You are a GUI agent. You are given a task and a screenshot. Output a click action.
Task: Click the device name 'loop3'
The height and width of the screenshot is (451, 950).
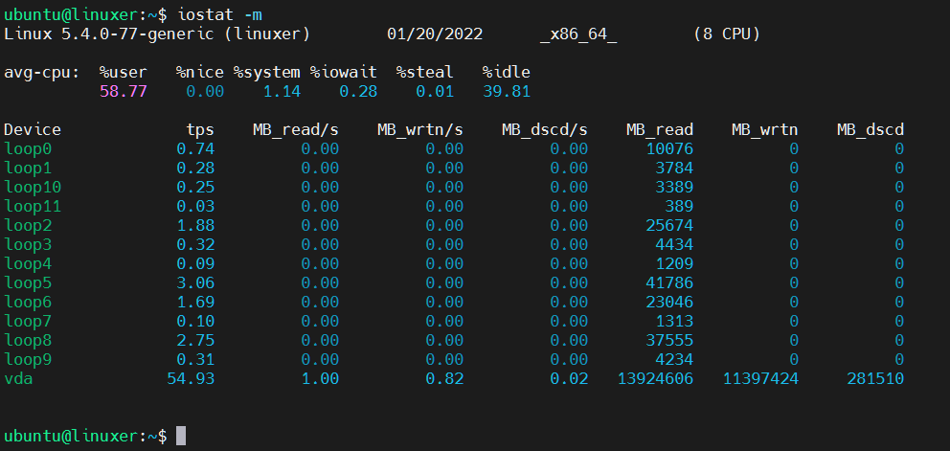tap(28, 245)
